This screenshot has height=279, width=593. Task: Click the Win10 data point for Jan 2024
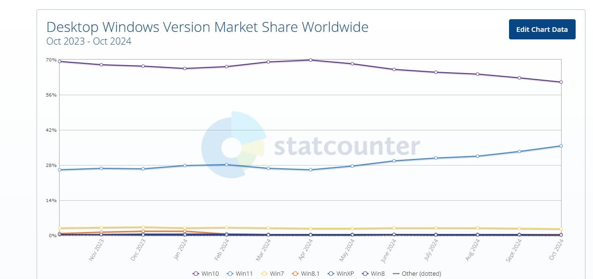[x=185, y=68]
